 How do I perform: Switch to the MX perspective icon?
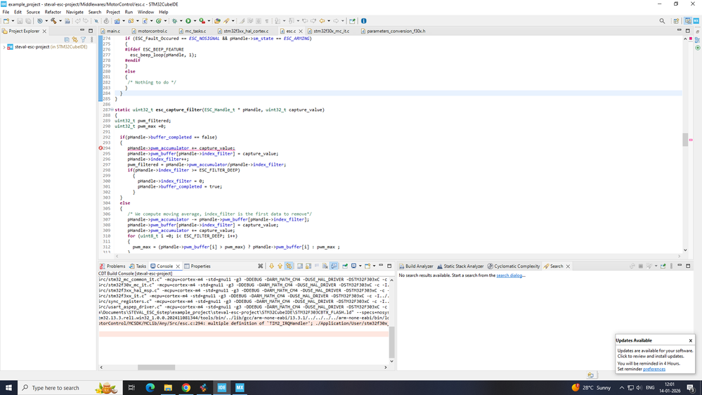coord(696,20)
